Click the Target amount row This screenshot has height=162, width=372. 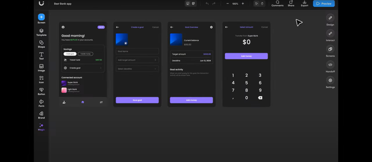click(x=191, y=54)
